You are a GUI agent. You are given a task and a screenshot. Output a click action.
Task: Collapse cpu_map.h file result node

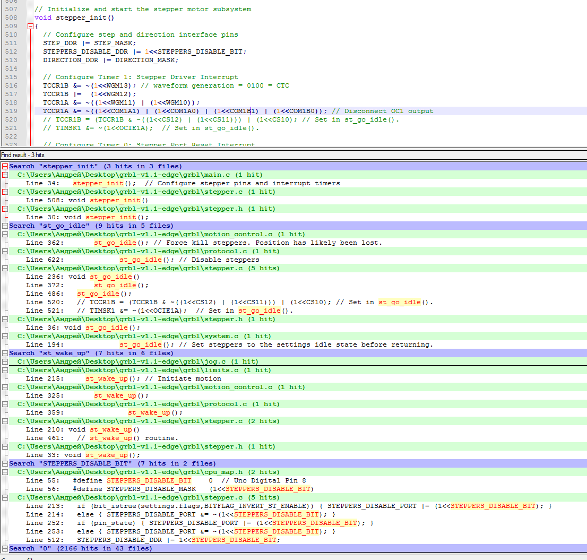(5, 472)
